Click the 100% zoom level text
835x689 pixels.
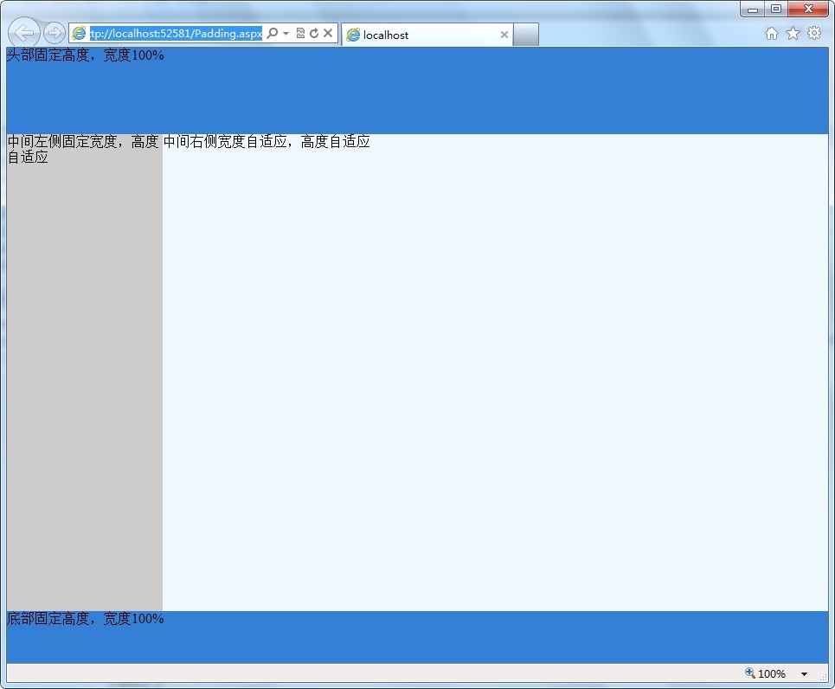(x=772, y=674)
